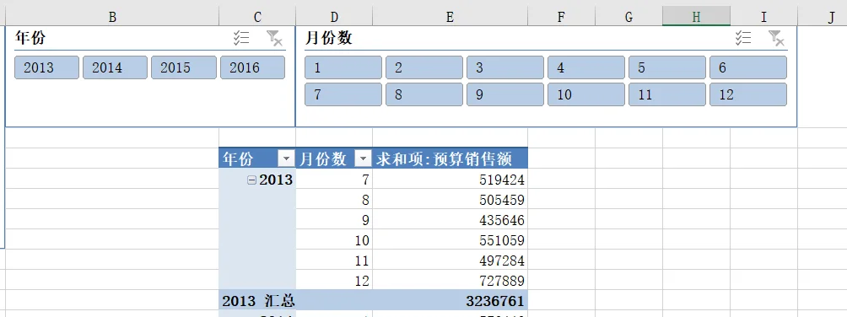847x317 pixels.
Task: Select column B header
Action: point(112,17)
